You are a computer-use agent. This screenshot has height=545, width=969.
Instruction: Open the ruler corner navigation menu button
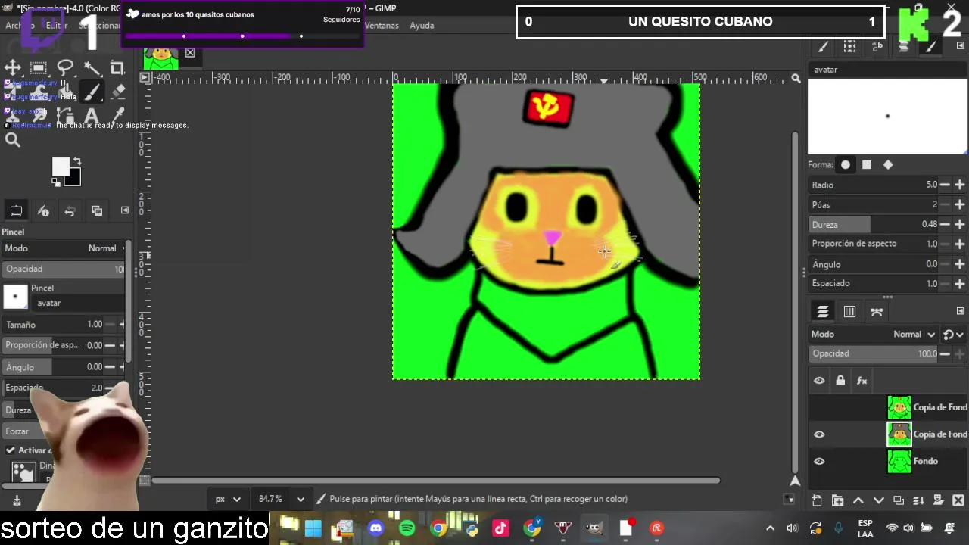tap(145, 77)
